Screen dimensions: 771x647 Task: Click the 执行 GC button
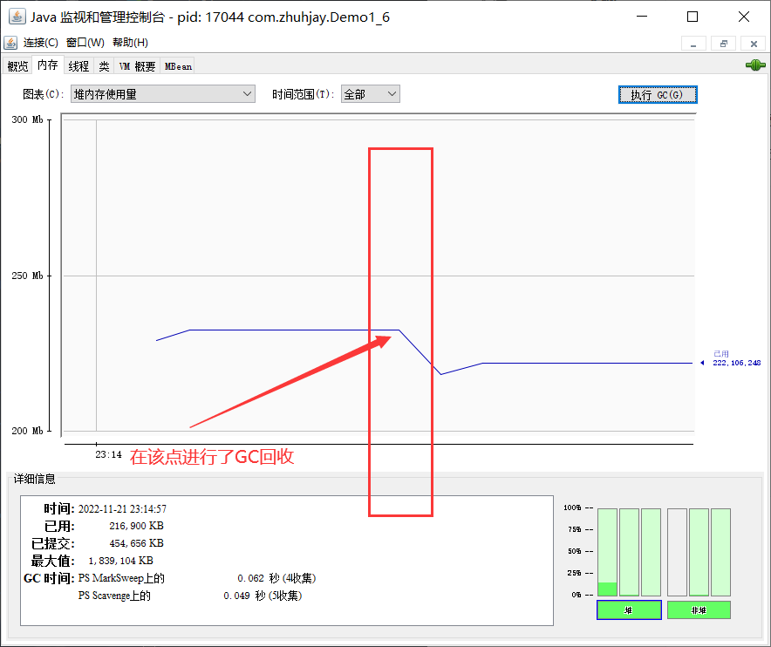[658, 94]
